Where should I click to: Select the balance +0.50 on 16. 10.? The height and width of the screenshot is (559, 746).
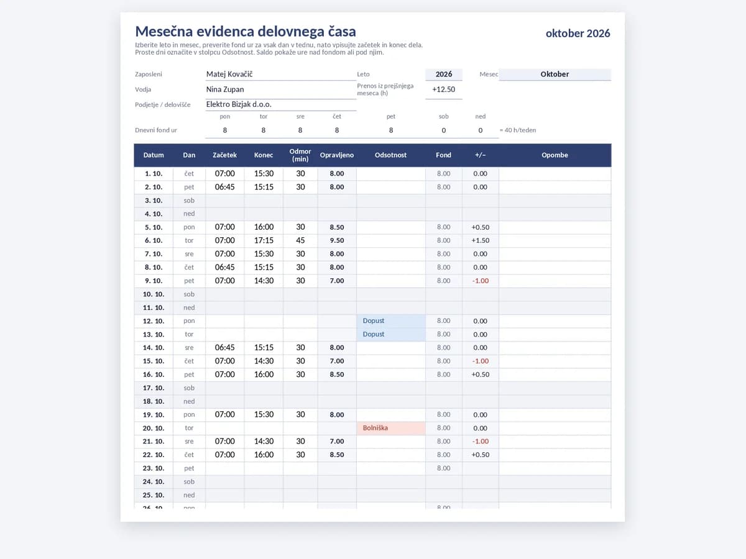click(481, 375)
